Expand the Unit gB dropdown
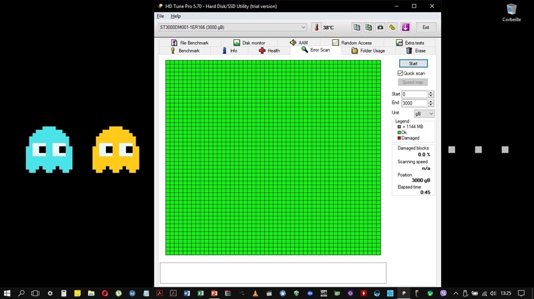Image resolution: width=534 pixels, height=299 pixels. point(431,114)
